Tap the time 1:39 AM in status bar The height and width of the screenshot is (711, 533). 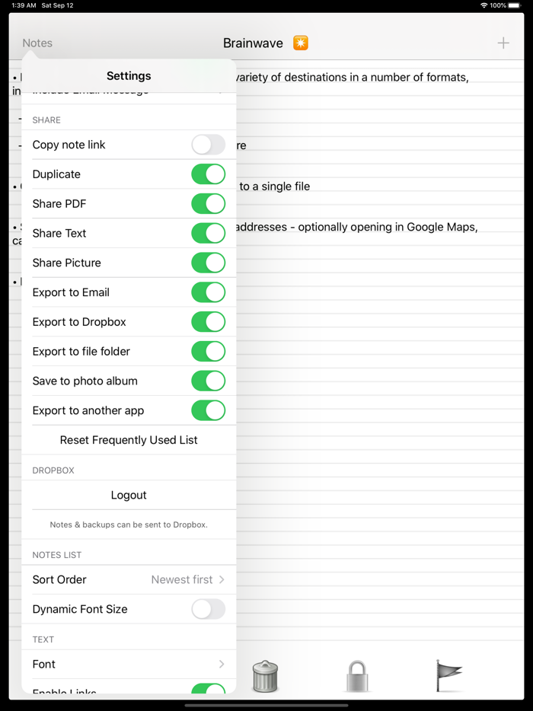24,5
